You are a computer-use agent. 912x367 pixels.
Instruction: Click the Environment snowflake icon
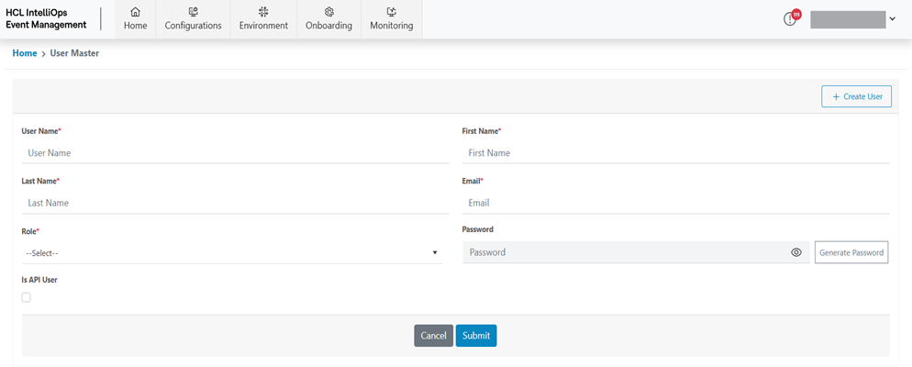(x=263, y=12)
